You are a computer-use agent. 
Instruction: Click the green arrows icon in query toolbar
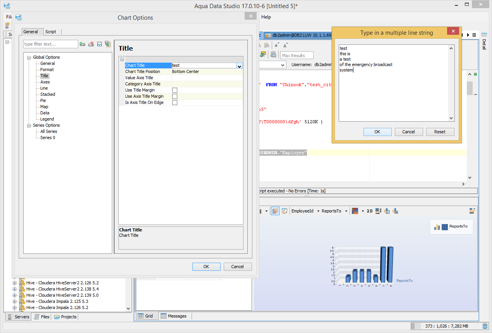[263, 55]
